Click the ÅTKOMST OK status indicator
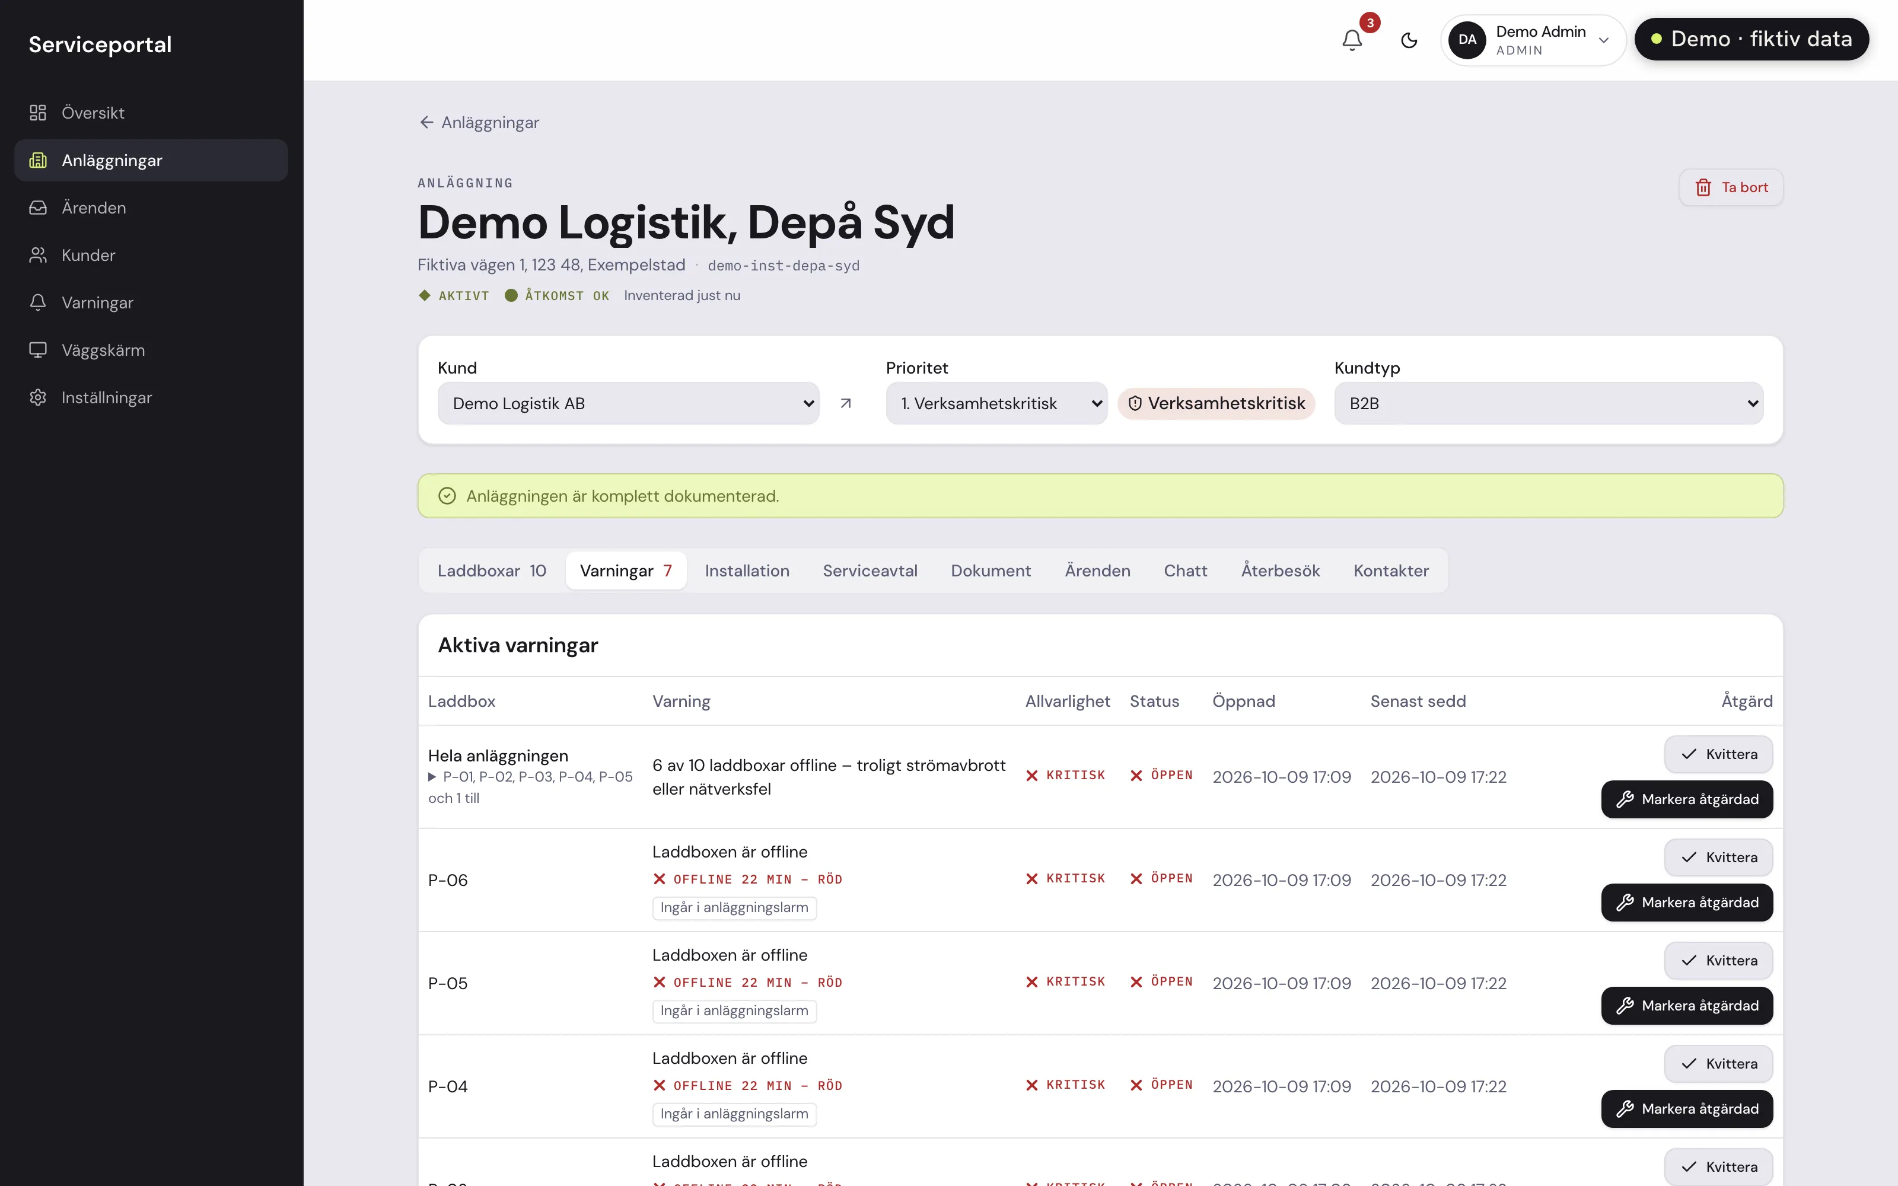 click(557, 296)
